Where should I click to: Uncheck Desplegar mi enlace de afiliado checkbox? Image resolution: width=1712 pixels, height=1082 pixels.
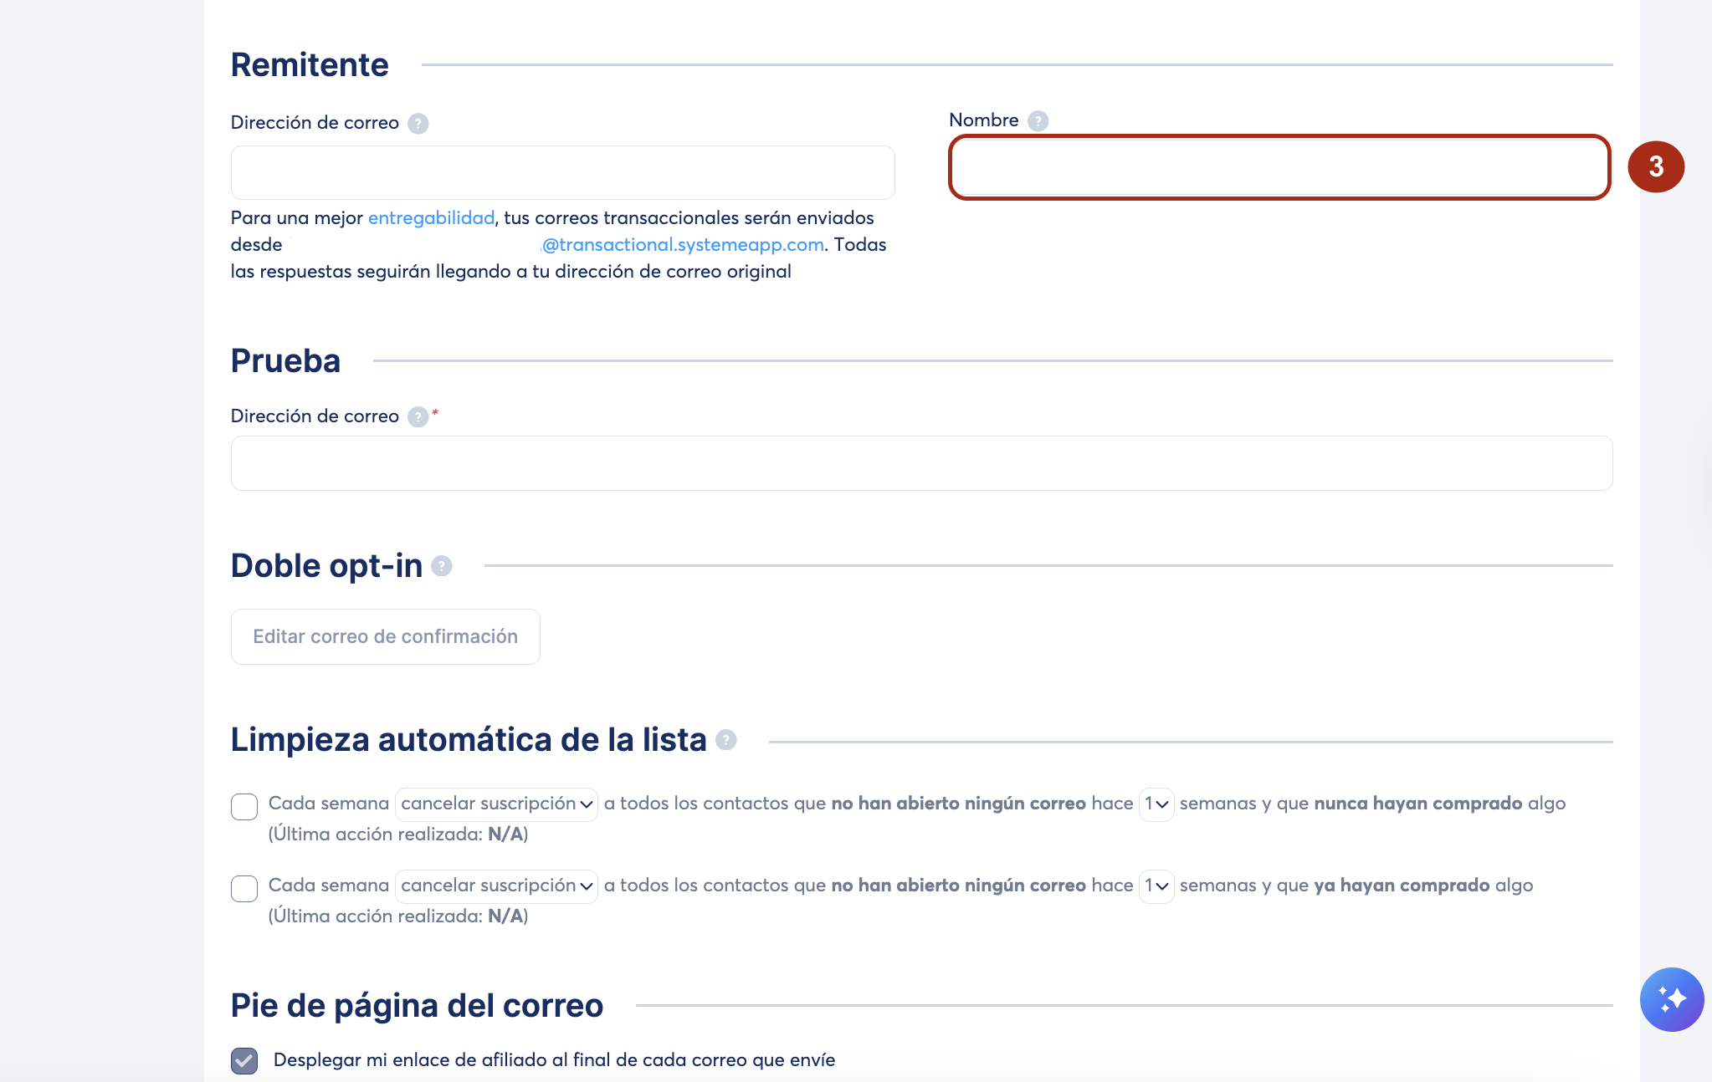tap(244, 1060)
